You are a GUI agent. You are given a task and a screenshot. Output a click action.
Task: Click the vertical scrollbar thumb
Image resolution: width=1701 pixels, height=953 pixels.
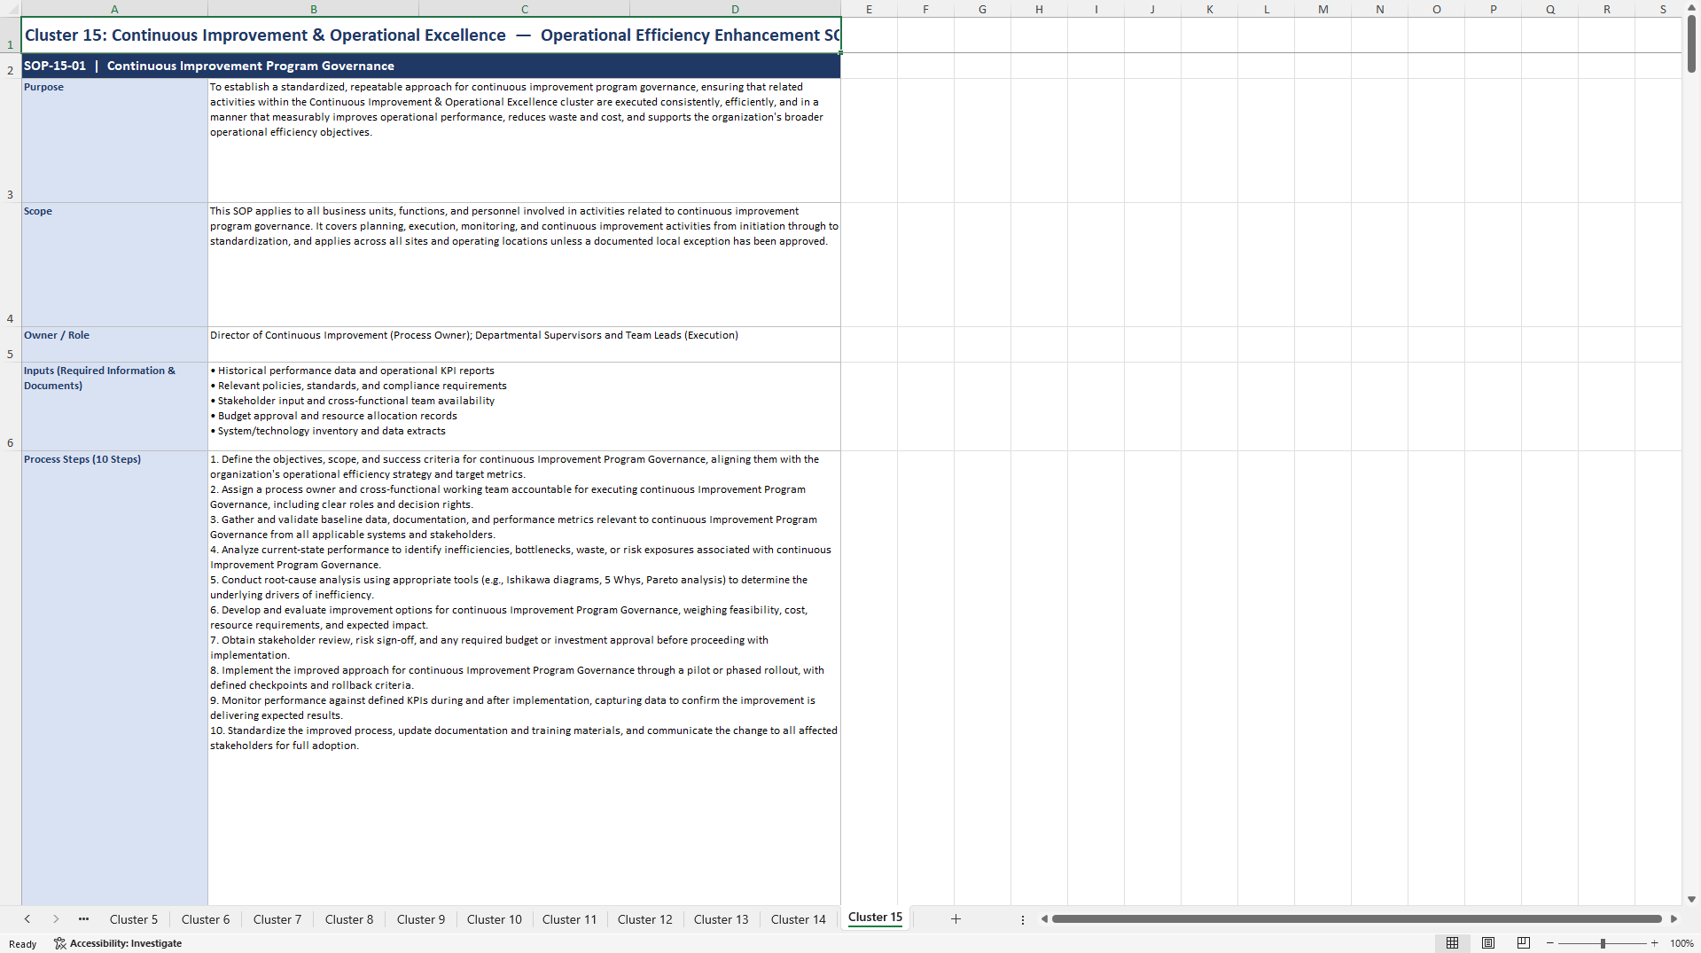click(x=1691, y=43)
